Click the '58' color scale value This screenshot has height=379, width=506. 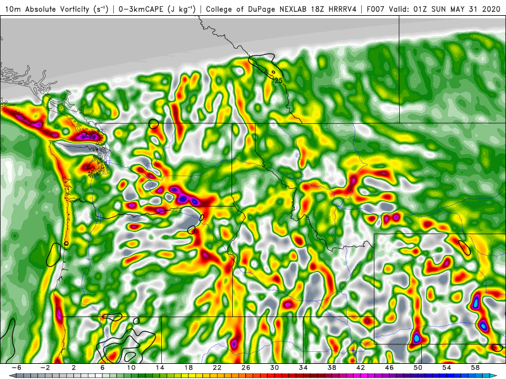click(475, 368)
